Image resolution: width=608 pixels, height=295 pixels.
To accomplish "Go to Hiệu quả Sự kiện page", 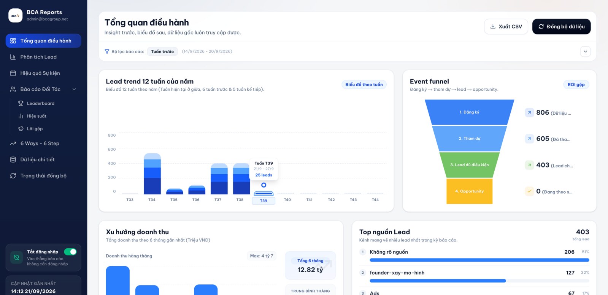I will [43, 73].
